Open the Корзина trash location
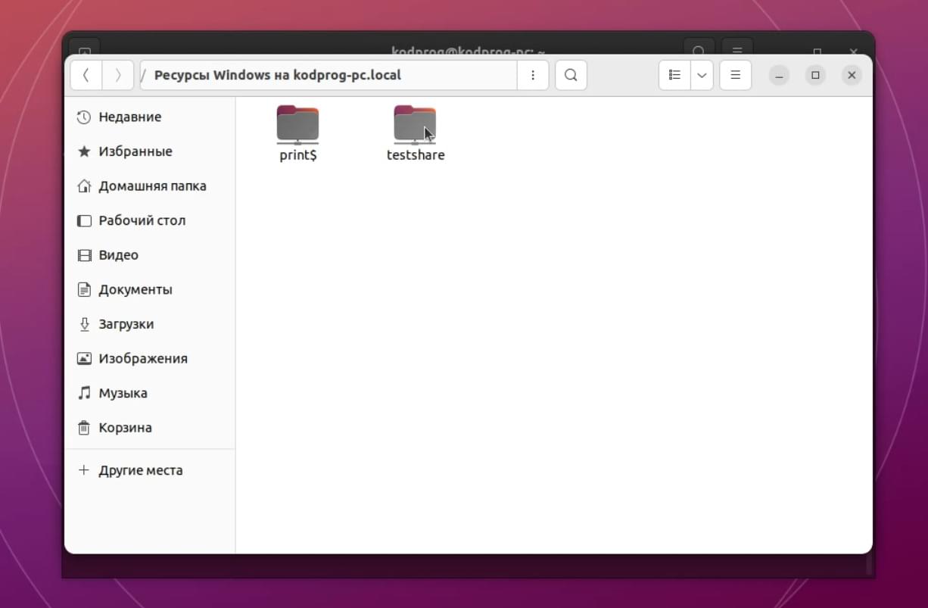The height and width of the screenshot is (608, 928). coord(150,428)
